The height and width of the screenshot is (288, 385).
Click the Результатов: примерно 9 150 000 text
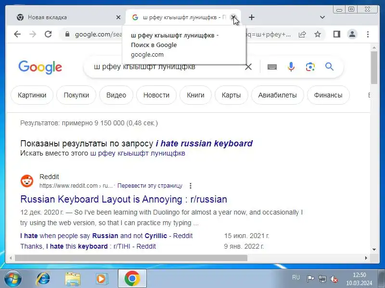89,123
